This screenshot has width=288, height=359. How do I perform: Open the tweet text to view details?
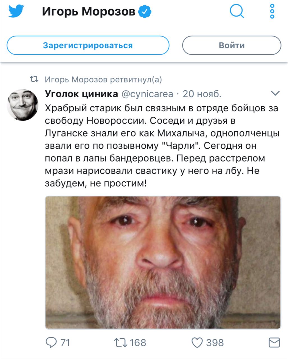click(x=162, y=146)
